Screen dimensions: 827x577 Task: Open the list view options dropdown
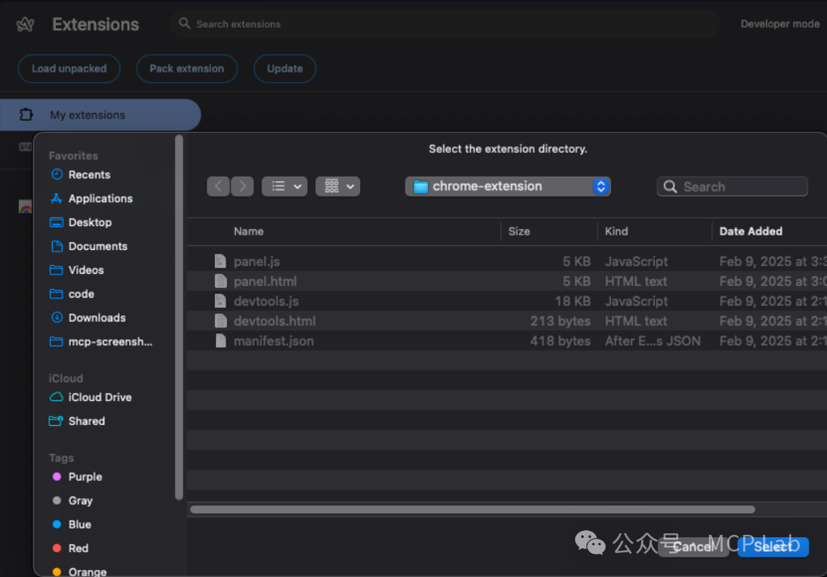coord(284,186)
